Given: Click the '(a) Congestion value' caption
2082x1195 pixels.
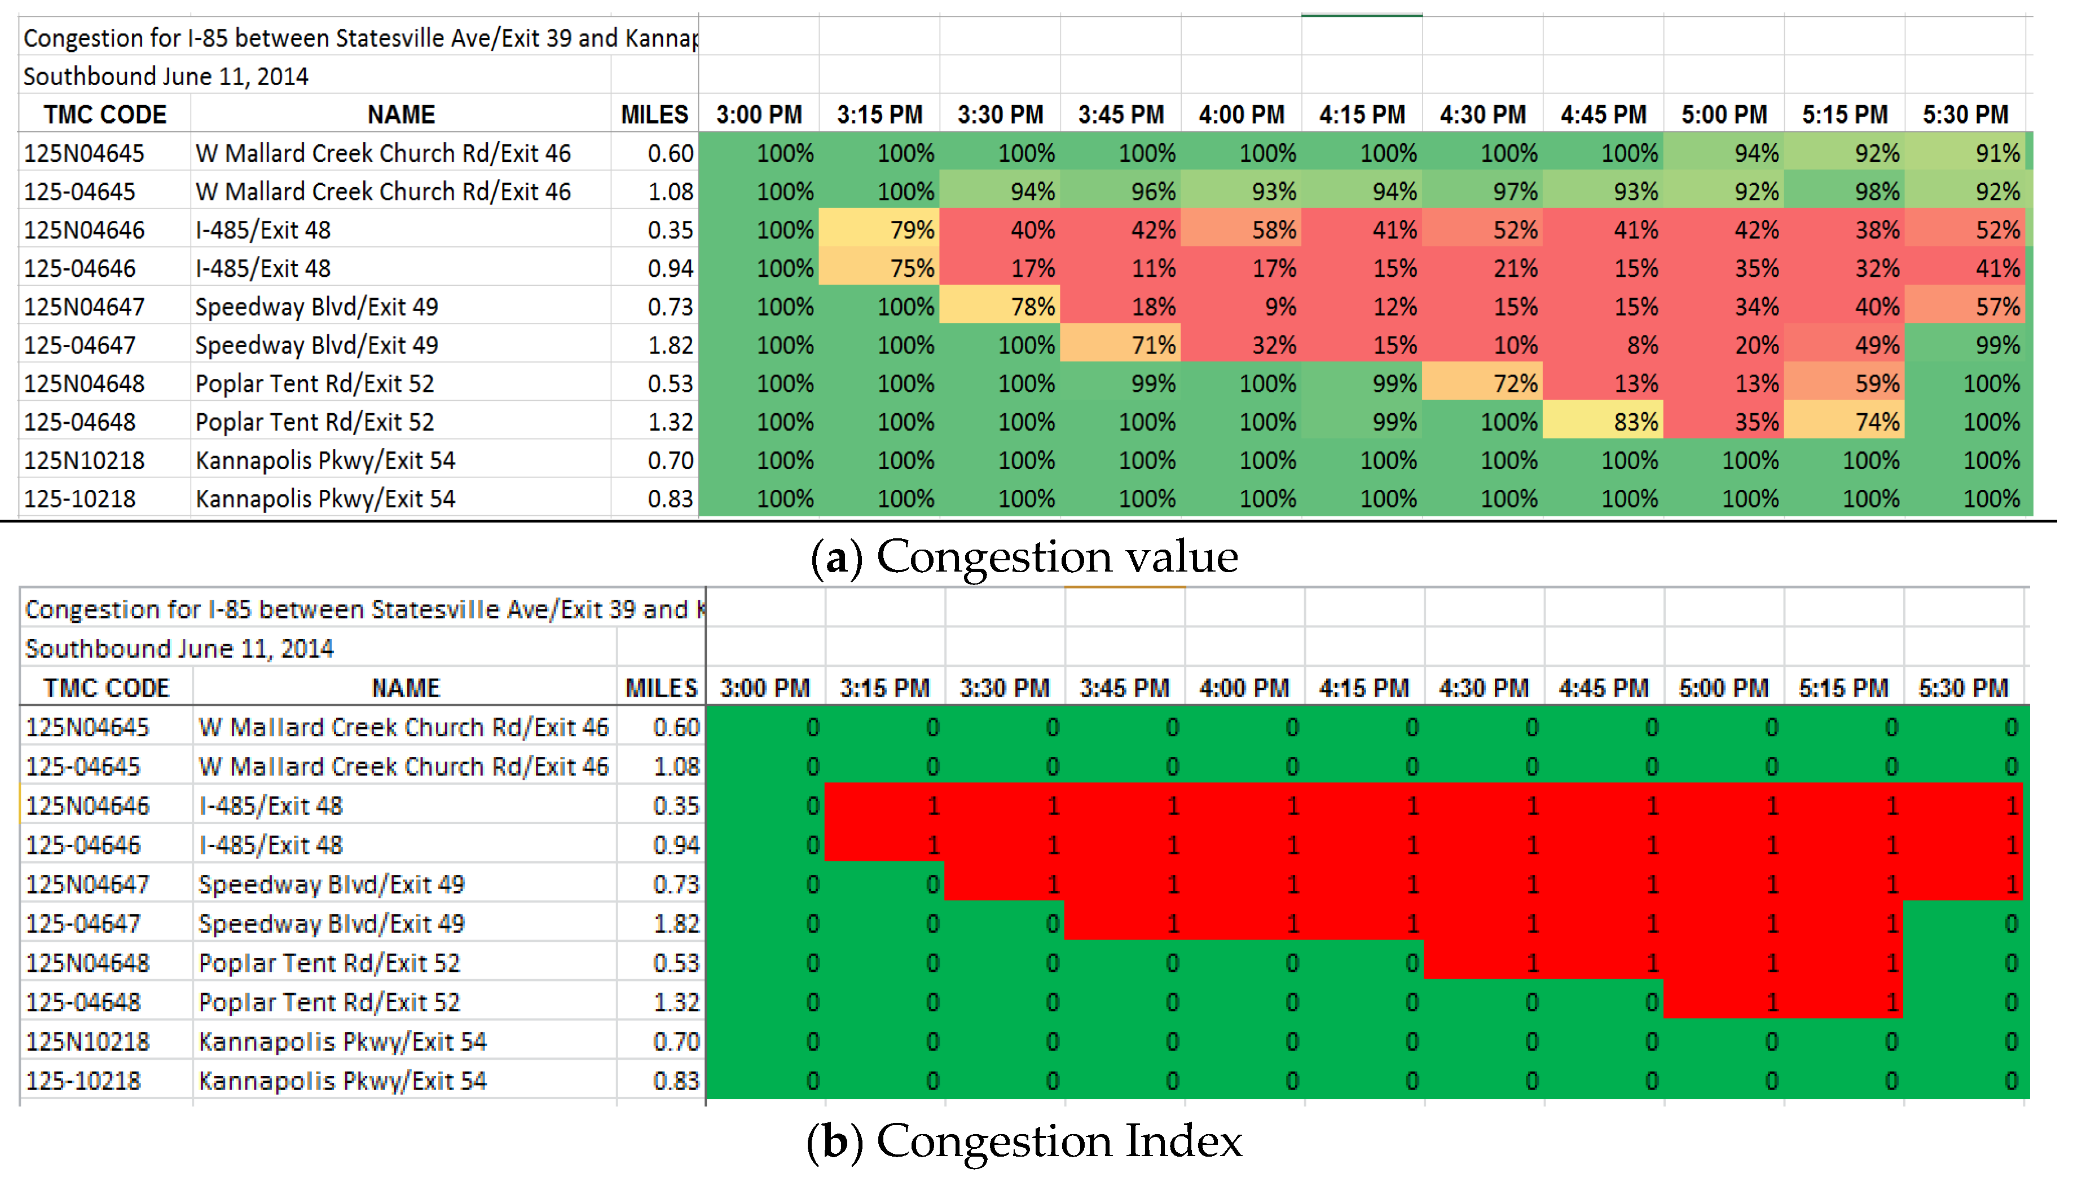Looking at the screenshot, I should pyautogui.click(x=1024, y=557).
